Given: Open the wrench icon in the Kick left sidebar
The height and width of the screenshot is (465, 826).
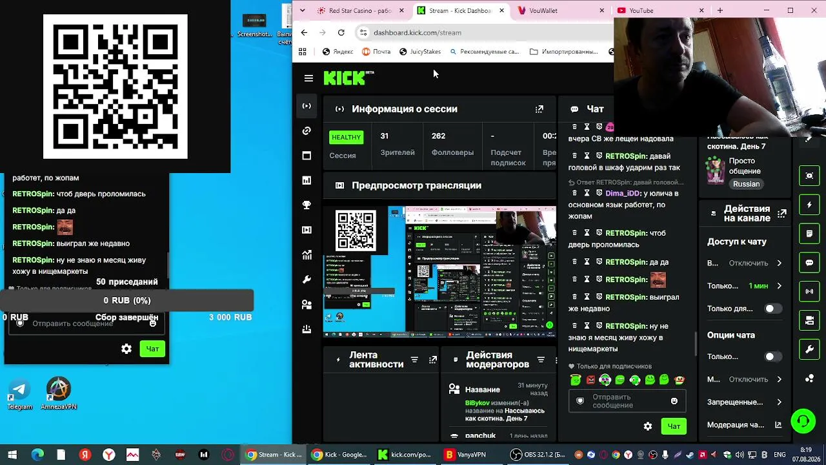Looking at the screenshot, I should coord(307,280).
